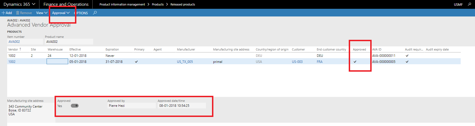The image size is (475, 126).
Task: Click the Vendor column sort arrow
Action: tap(20, 49)
